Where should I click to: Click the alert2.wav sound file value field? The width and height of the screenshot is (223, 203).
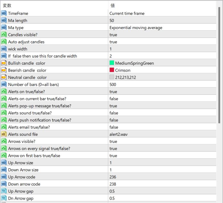click(119, 134)
